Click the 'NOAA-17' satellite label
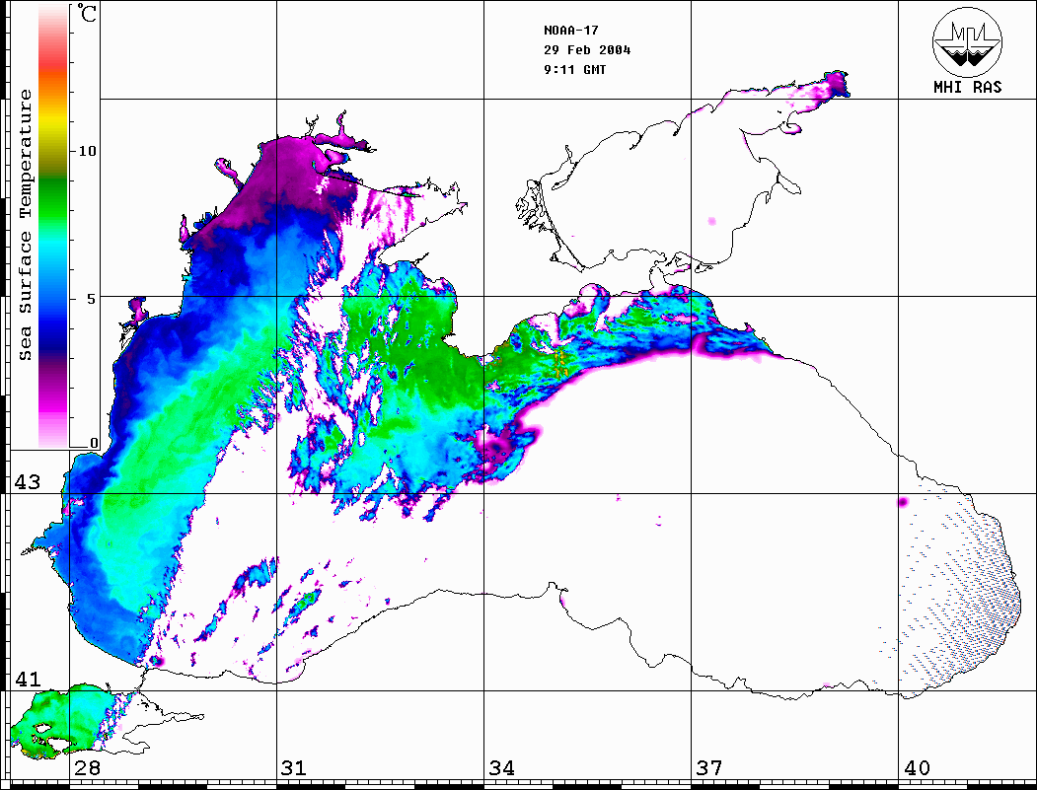 point(570,31)
